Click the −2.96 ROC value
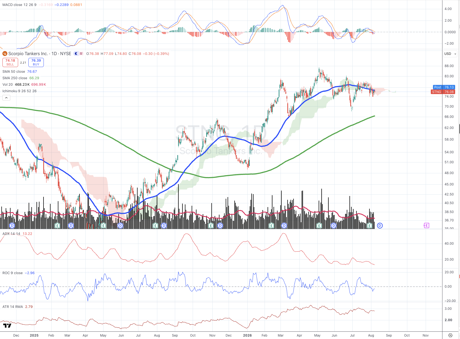Screen dimensions: 460x339 [30, 273]
